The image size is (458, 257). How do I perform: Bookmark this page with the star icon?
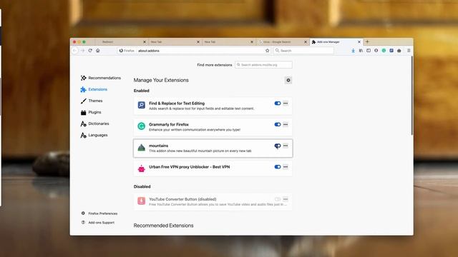(x=267, y=51)
